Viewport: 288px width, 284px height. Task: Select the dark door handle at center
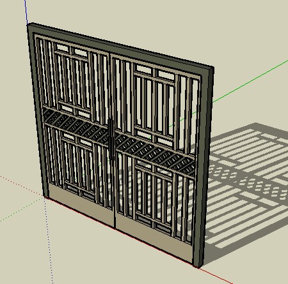coord(111,139)
